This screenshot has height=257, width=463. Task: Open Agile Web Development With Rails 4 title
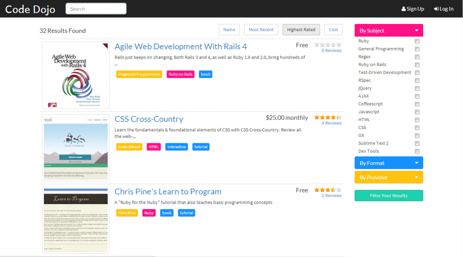click(180, 47)
